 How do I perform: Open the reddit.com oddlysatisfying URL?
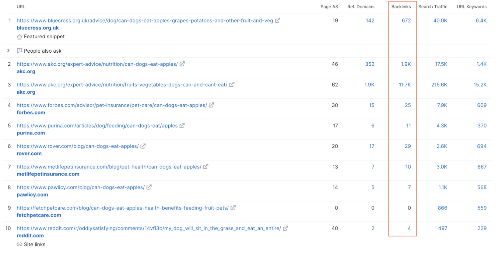click(149, 228)
